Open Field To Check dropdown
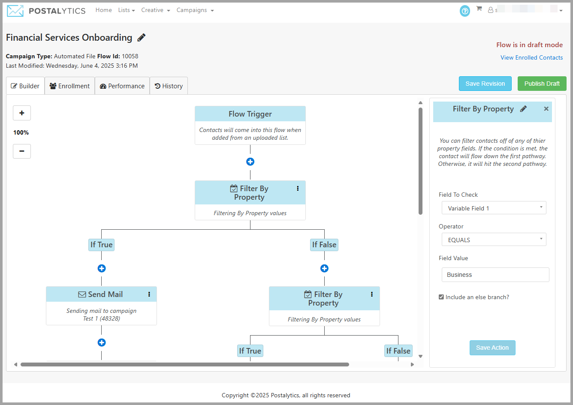Viewport: 573px width, 405px height. click(494, 208)
